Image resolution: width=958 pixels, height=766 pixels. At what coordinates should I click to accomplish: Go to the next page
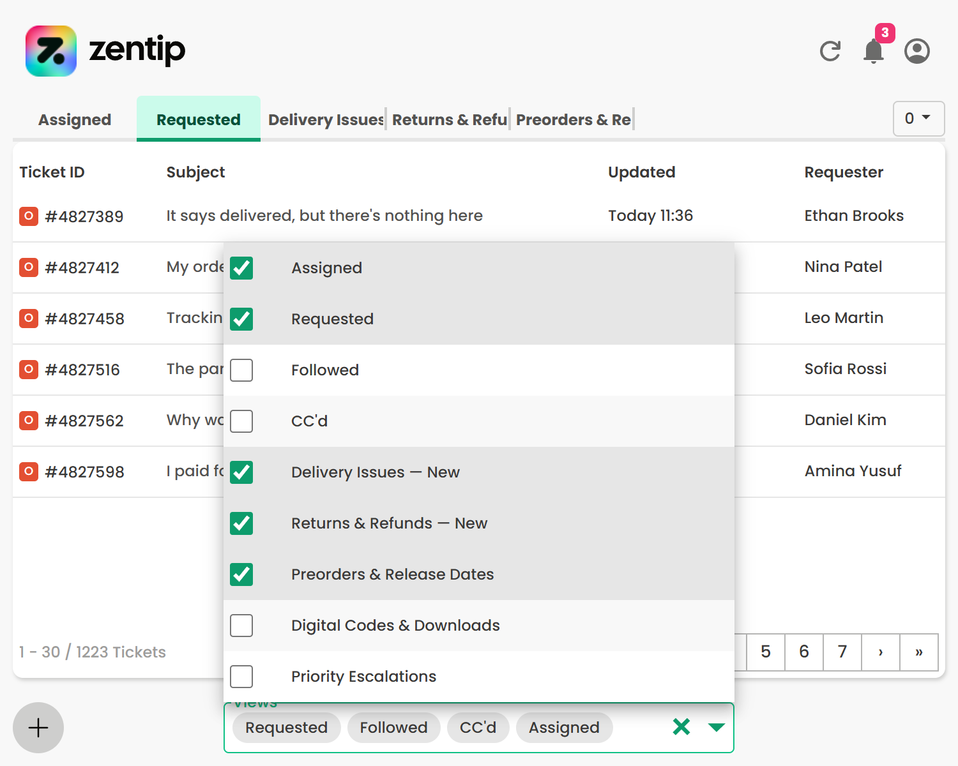[881, 652]
